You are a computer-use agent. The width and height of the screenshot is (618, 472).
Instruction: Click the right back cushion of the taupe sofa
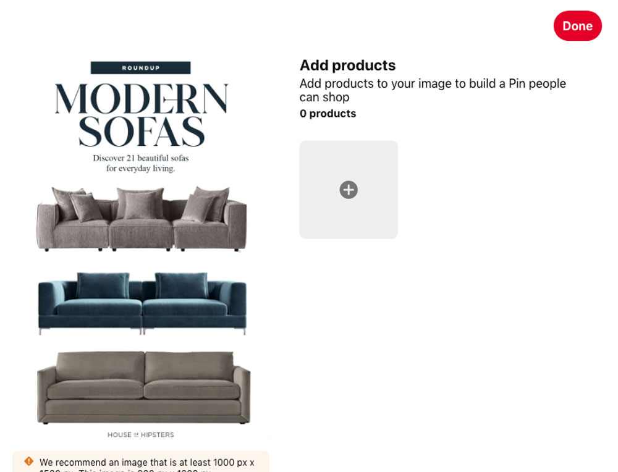point(189,366)
